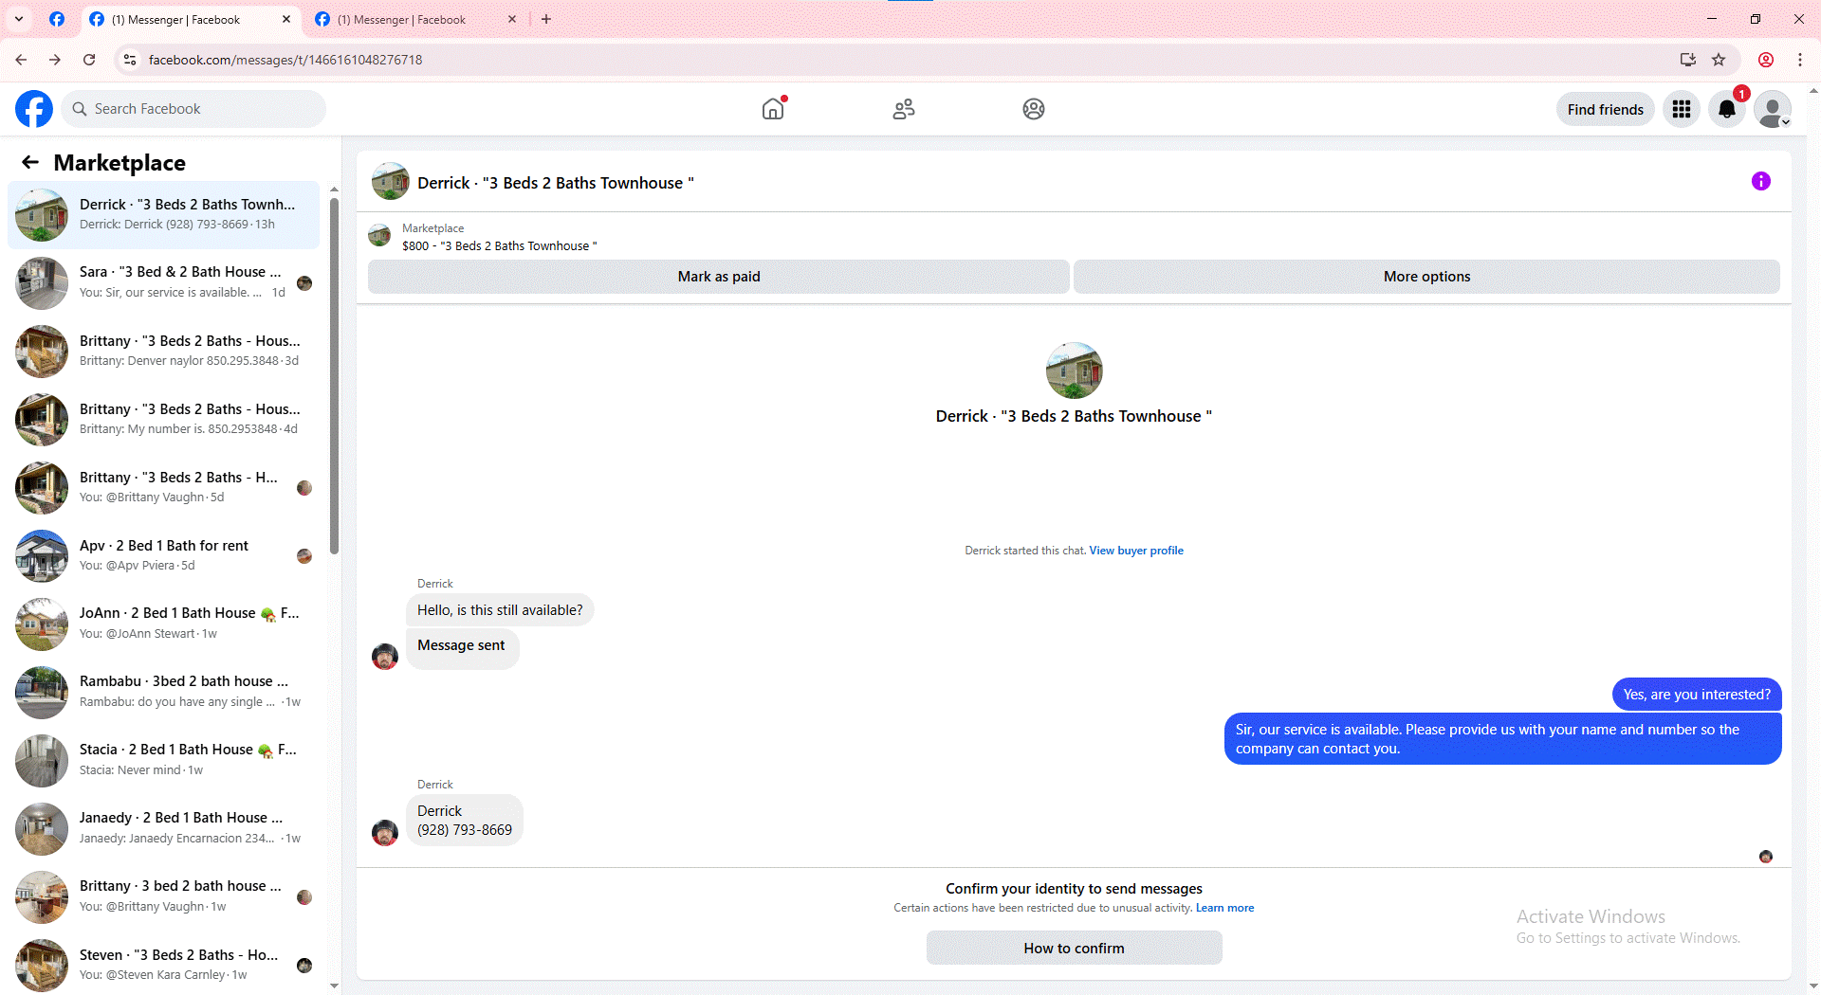Click More options button
Image resolution: width=1821 pixels, height=995 pixels.
click(x=1426, y=277)
